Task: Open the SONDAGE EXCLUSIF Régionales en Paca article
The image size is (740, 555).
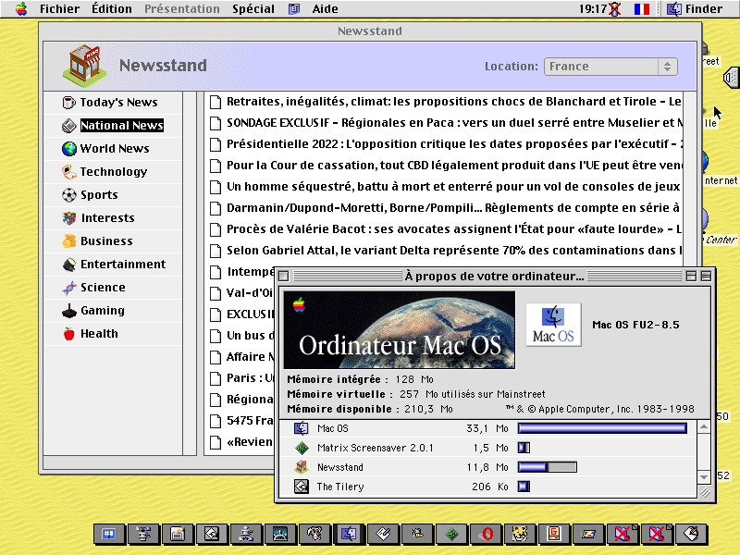Action: coord(453,123)
